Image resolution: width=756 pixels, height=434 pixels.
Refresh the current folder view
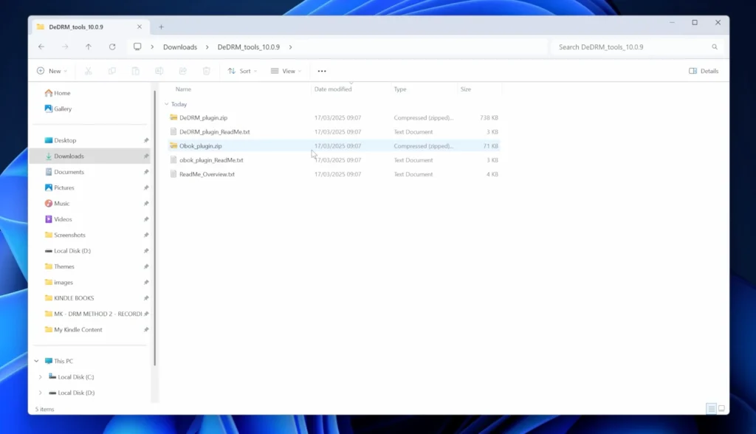point(112,46)
